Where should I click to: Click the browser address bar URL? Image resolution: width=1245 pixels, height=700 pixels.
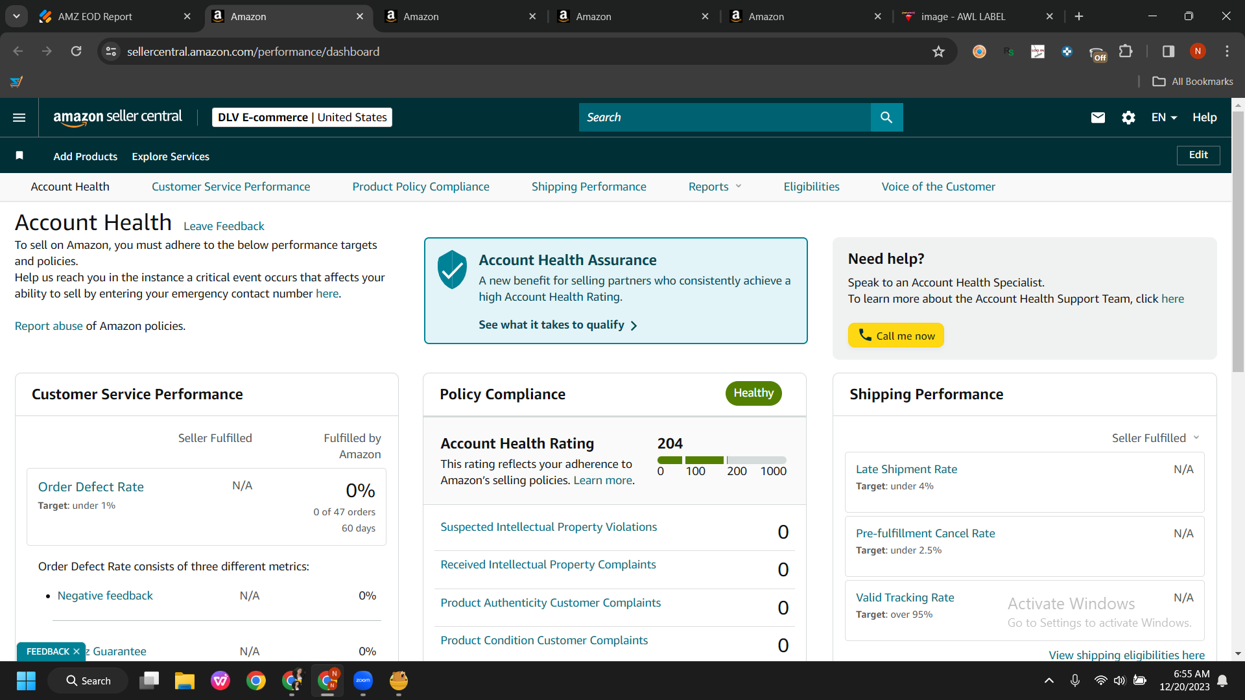(253, 51)
